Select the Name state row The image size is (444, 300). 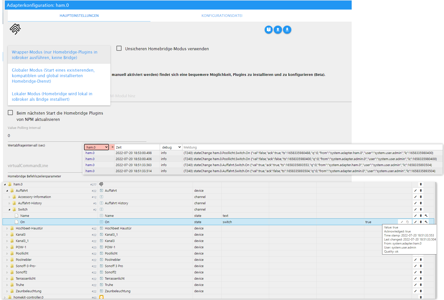click(218, 216)
